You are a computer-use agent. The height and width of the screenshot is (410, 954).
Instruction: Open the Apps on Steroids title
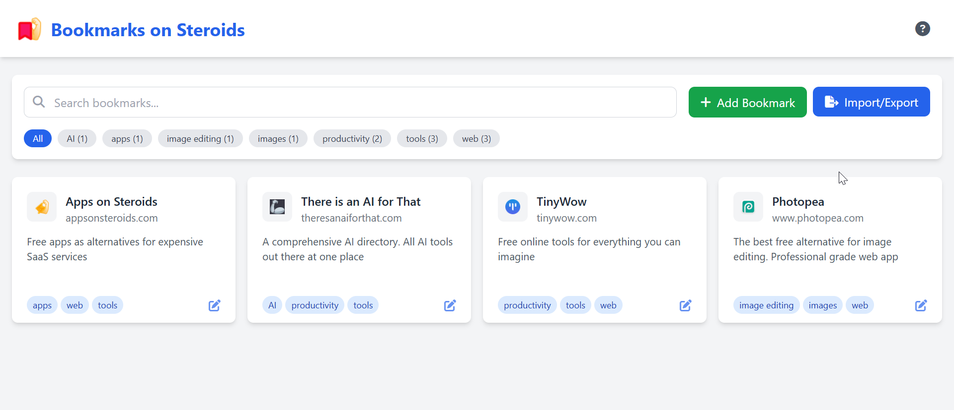(111, 202)
